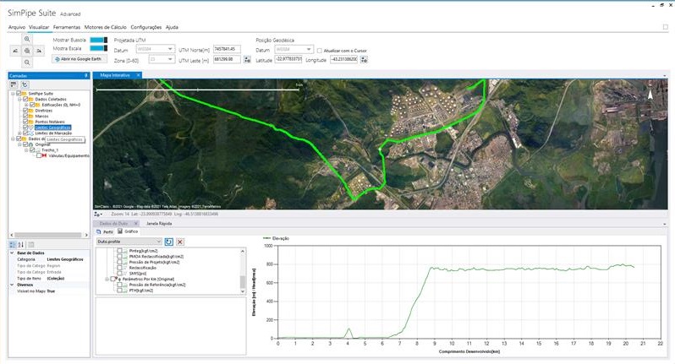
Task: Check the Pressão de Projeto checkbox
Action: 119,262
